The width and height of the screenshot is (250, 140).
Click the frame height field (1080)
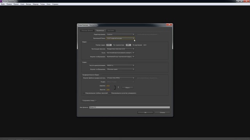[128, 45]
